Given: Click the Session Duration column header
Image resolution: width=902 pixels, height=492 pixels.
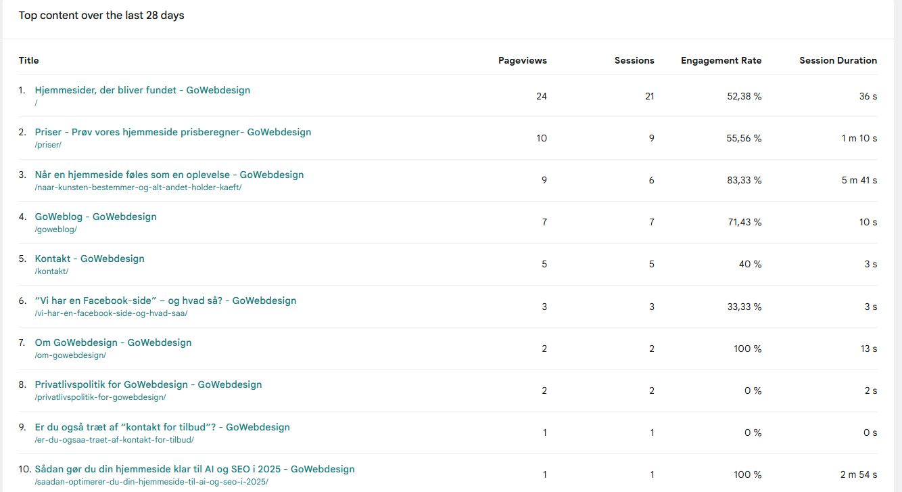Looking at the screenshot, I should click(x=838, y=60).
